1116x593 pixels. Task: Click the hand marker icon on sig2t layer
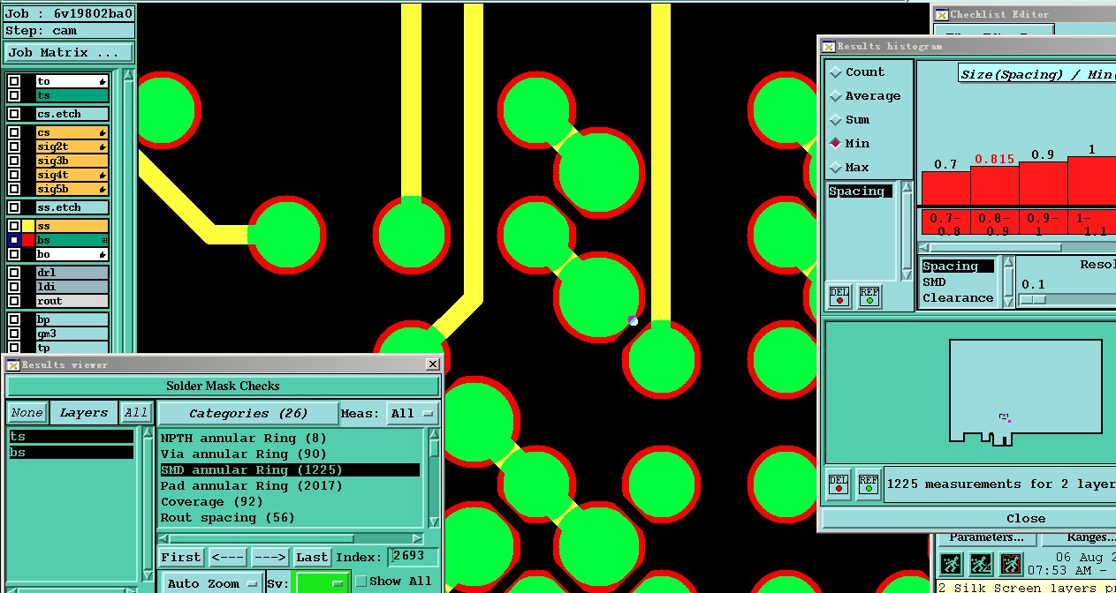tap(103, 146)
